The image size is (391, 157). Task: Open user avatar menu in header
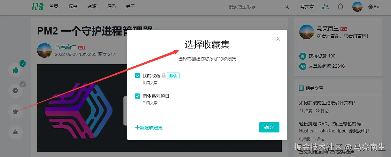357,7
